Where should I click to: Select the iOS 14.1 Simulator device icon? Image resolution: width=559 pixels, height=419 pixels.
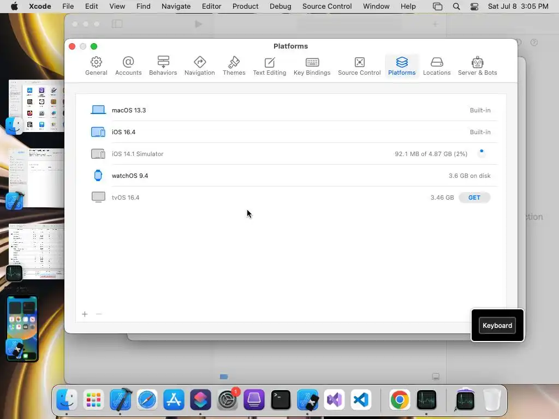98,153
